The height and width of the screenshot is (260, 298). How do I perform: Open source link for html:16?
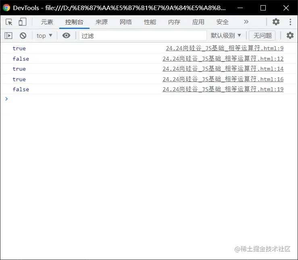click(x=223, y=79)
